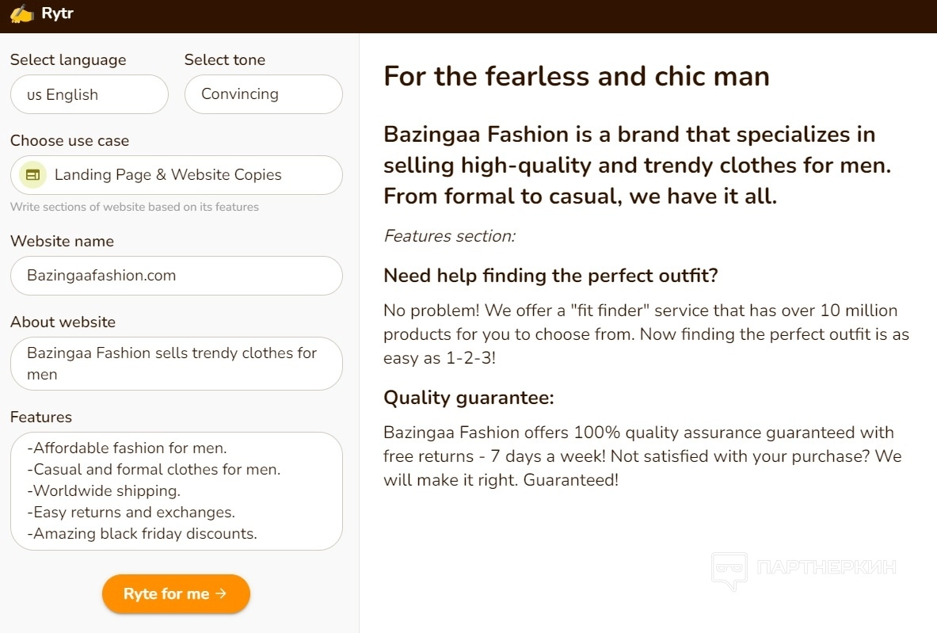Click the arrow on Ryte for me button

tap(221, 593)
